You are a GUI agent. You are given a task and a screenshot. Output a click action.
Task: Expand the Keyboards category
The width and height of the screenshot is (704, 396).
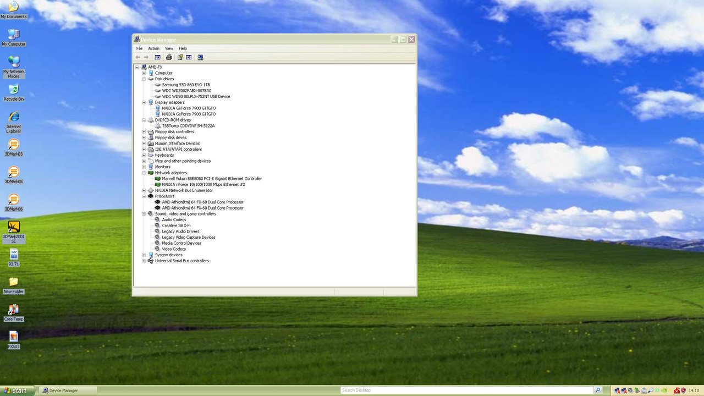144,155
